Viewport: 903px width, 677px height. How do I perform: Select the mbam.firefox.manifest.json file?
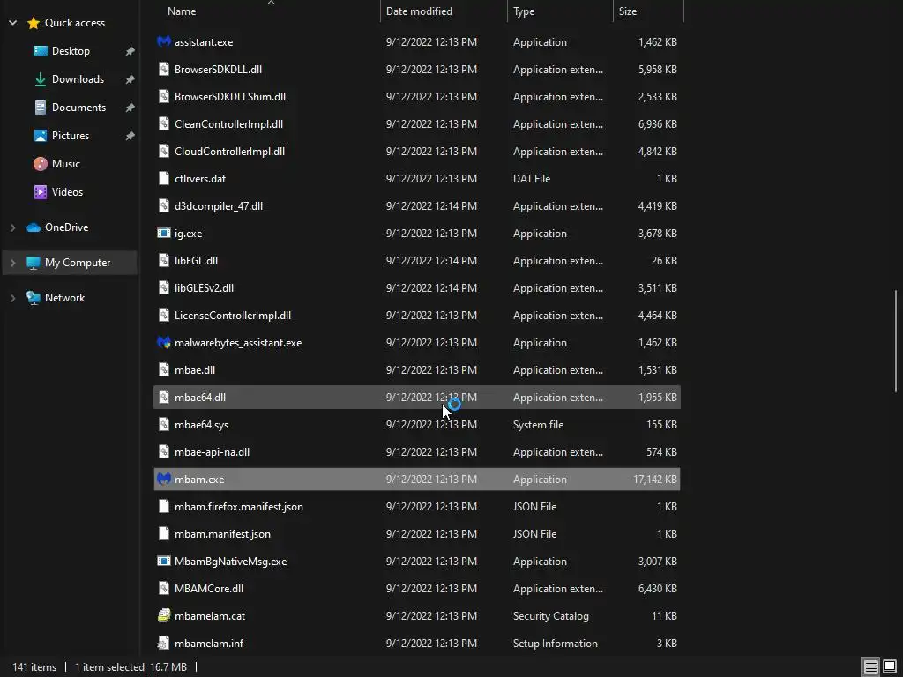[417, 507]
